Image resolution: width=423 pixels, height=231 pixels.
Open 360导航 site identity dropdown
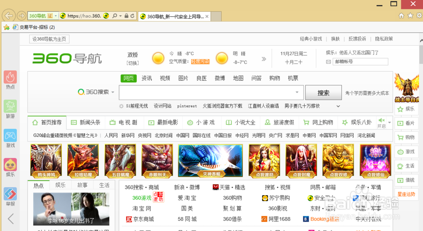55,16
